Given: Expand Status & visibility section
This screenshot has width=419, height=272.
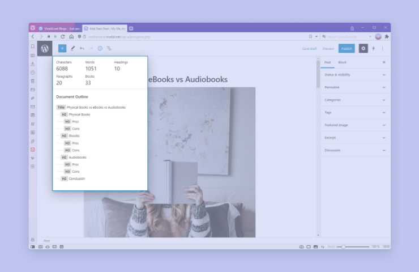Looking at the screenshot, I should (356, 75).
